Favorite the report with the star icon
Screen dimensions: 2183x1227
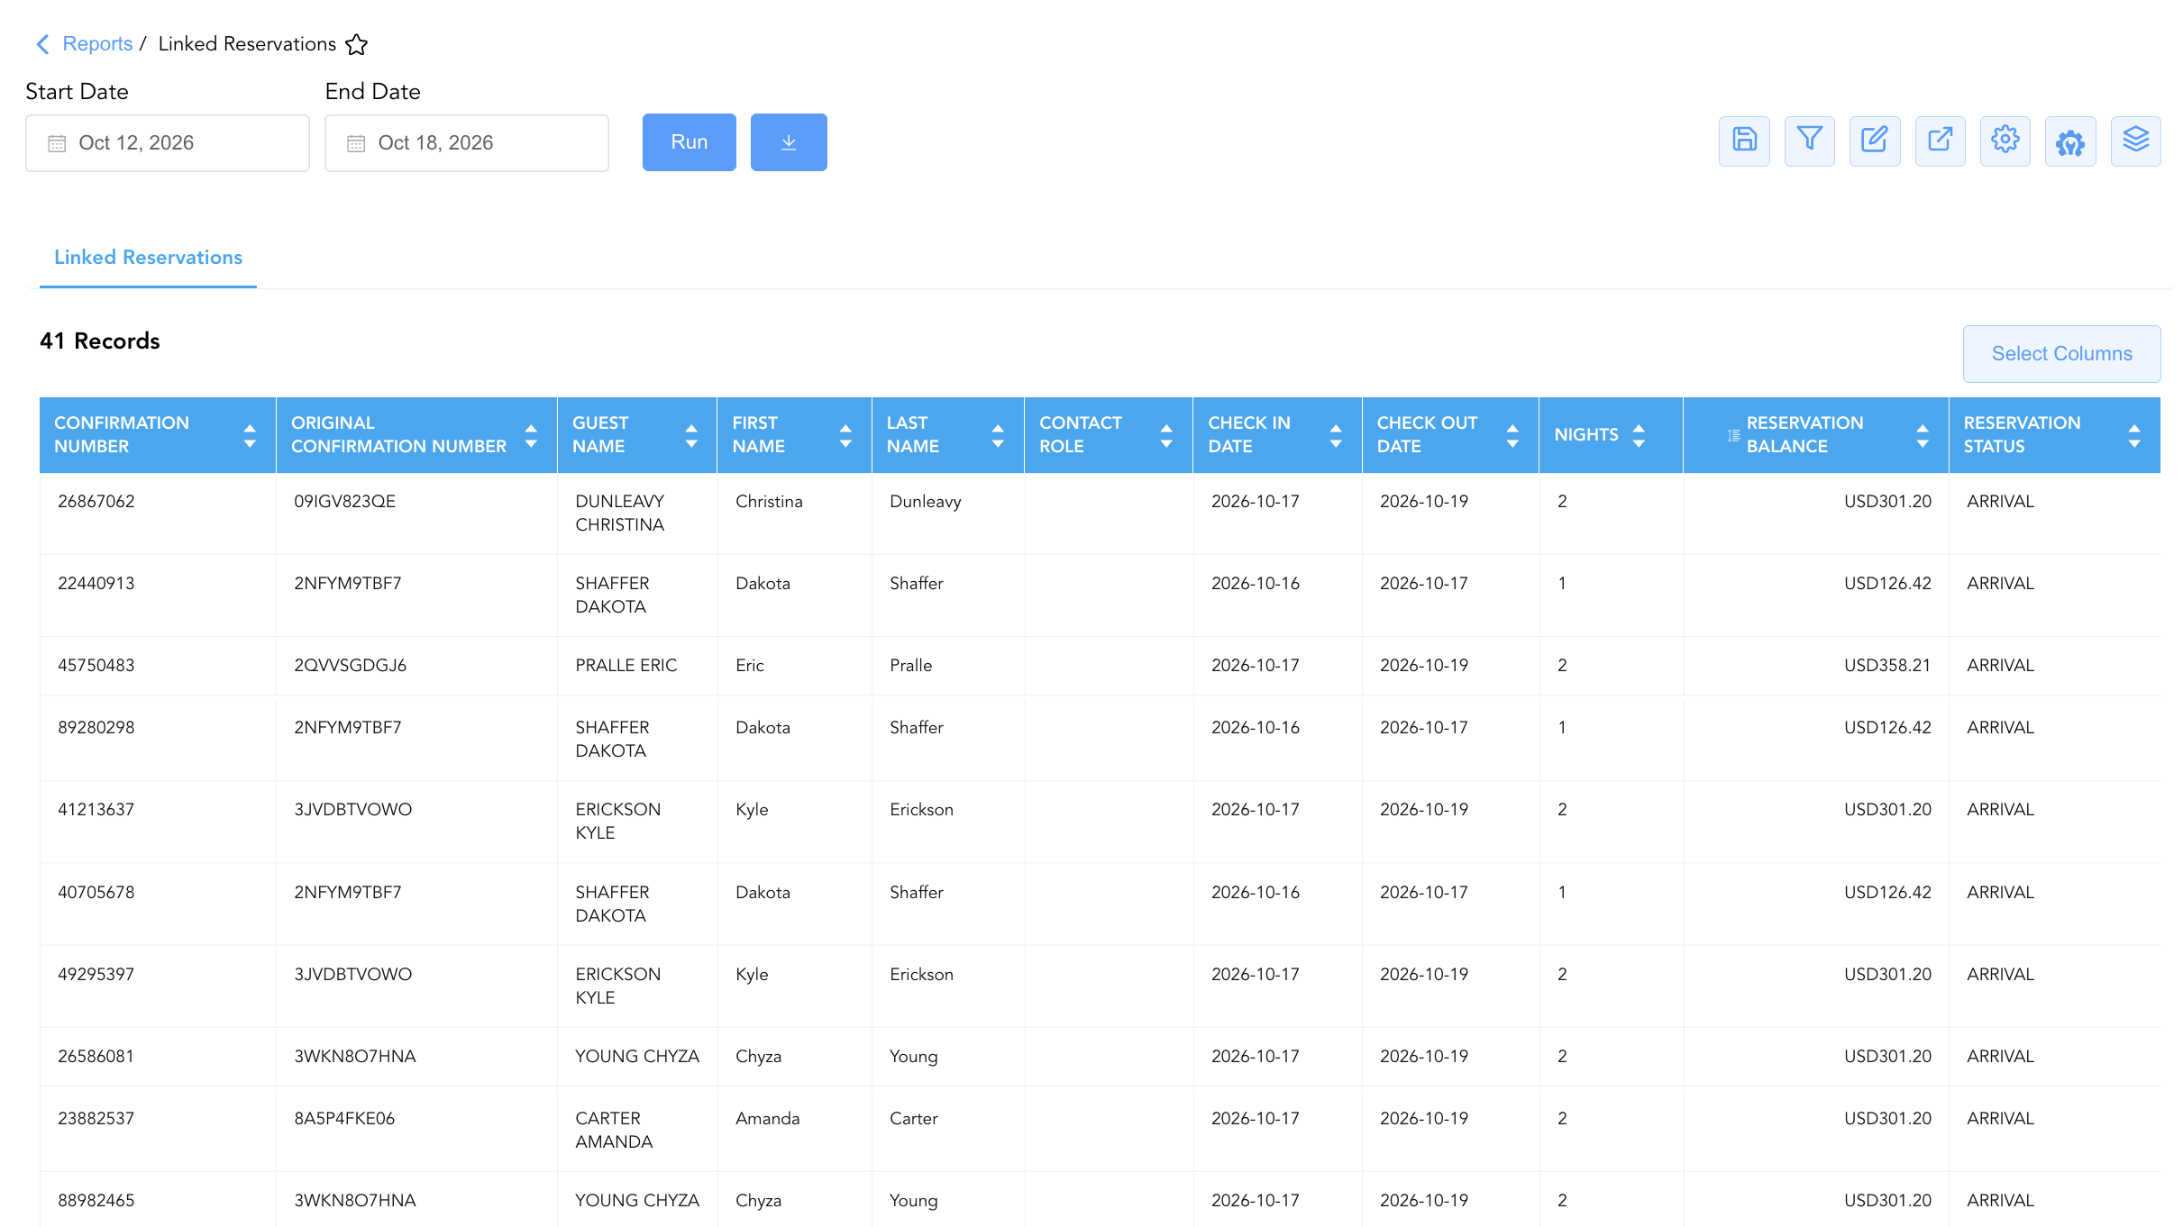357,44
